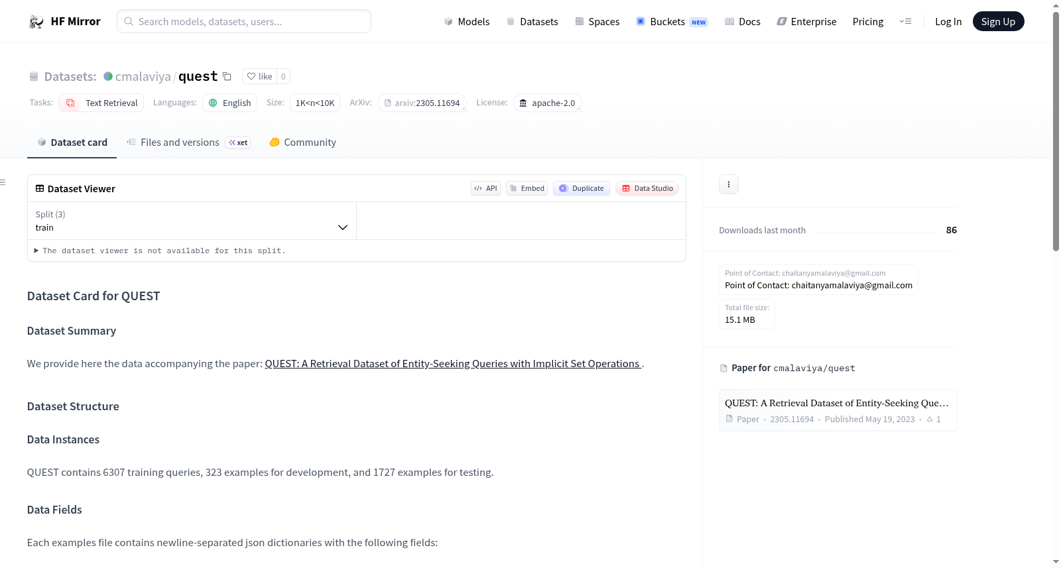Click the English language tag
The image size is (1061, 568).
tap(229, 103)
